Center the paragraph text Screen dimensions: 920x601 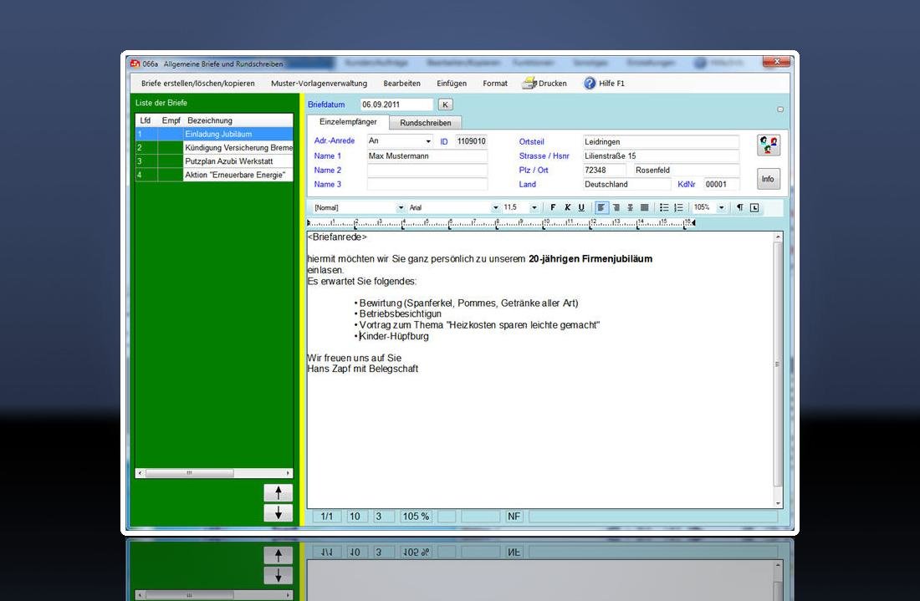[630, 207]
